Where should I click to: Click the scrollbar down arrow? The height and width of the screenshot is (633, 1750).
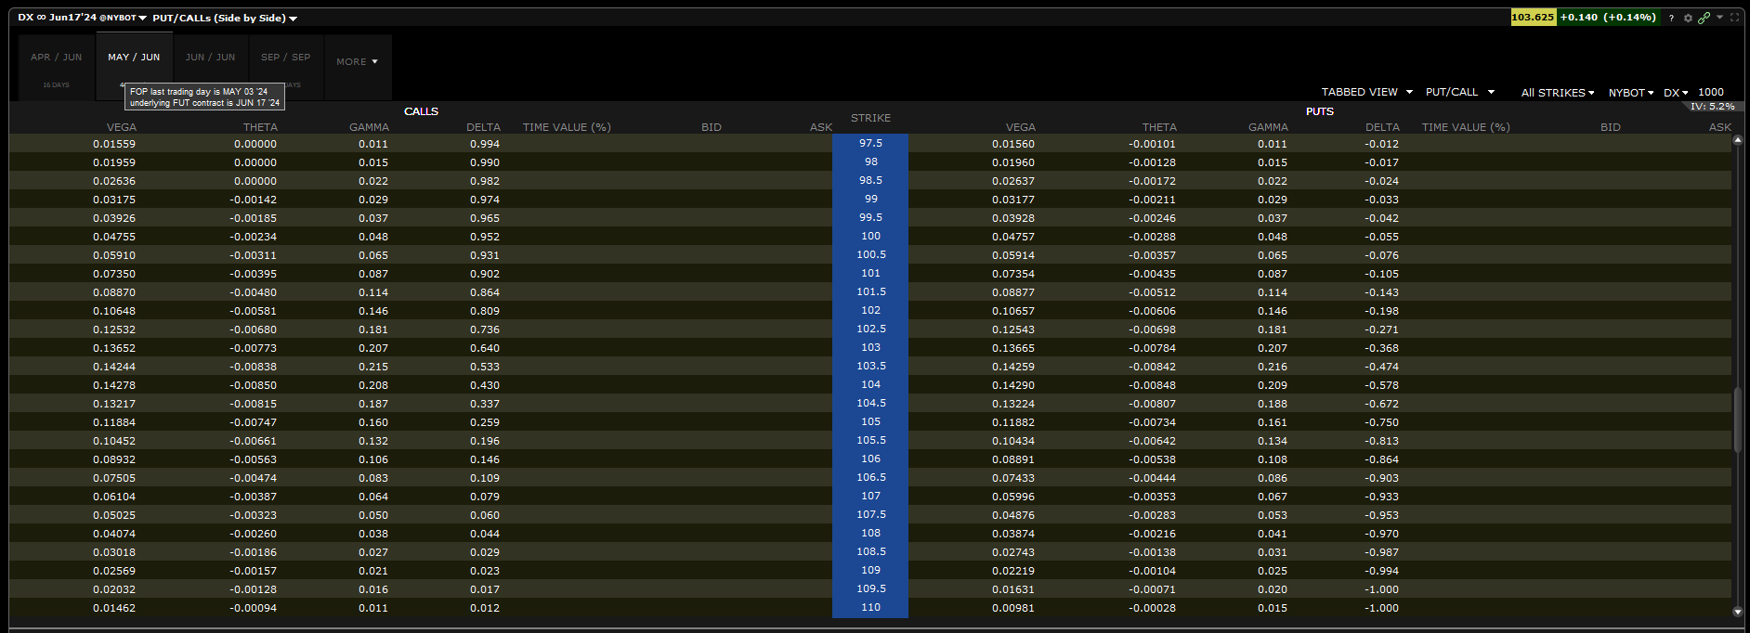click(1737, 612)
